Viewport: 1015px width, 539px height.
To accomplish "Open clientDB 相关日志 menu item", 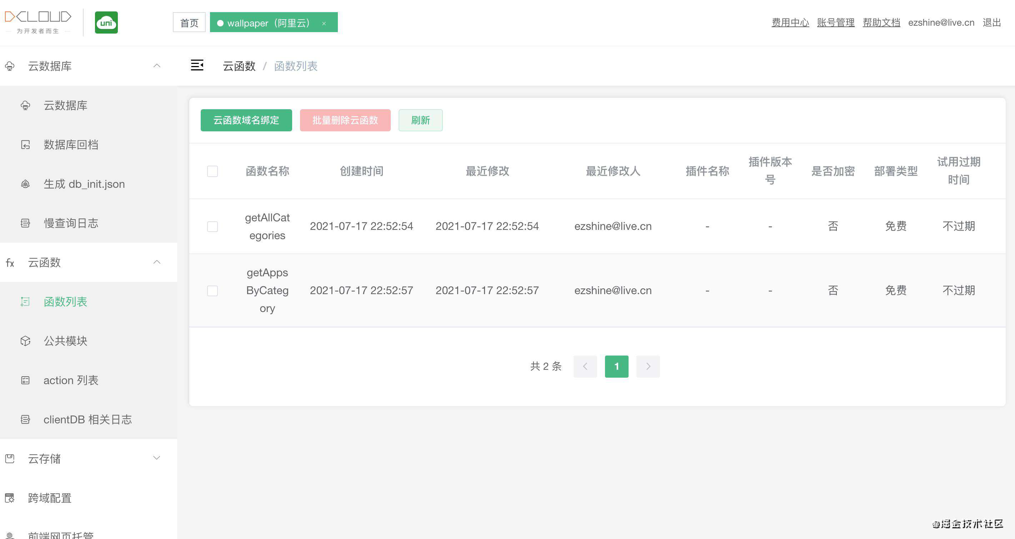I will point(88,420).
